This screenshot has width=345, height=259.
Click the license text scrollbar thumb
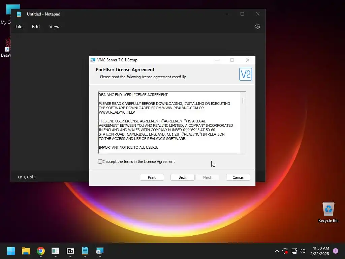point(243,100)
